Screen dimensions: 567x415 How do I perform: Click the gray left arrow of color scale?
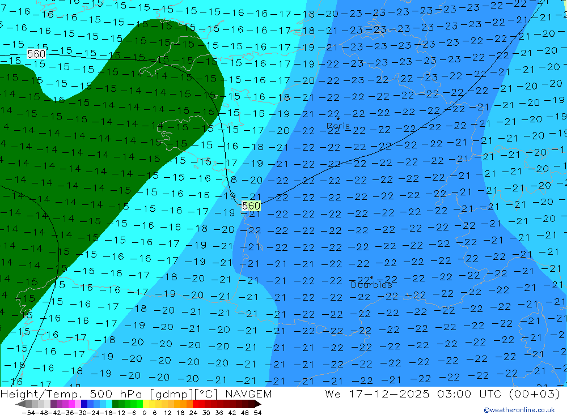20,404
